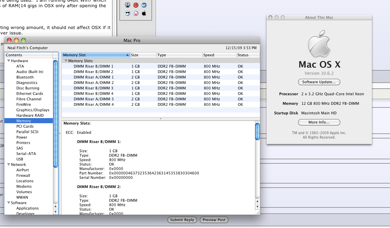Click Version 10.6.2 text in About This Mac
This screenshot has width=390, height=228.
point(319,73)
